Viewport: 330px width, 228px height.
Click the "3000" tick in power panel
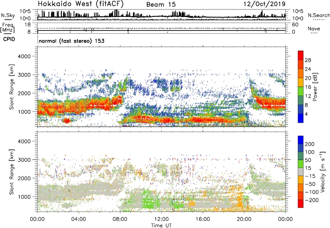pyautogui.click(x=24, y=75)
